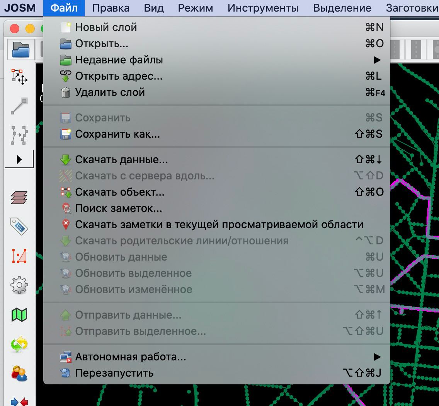Click the blank page icon beside Новый слой

coord(66,27)
